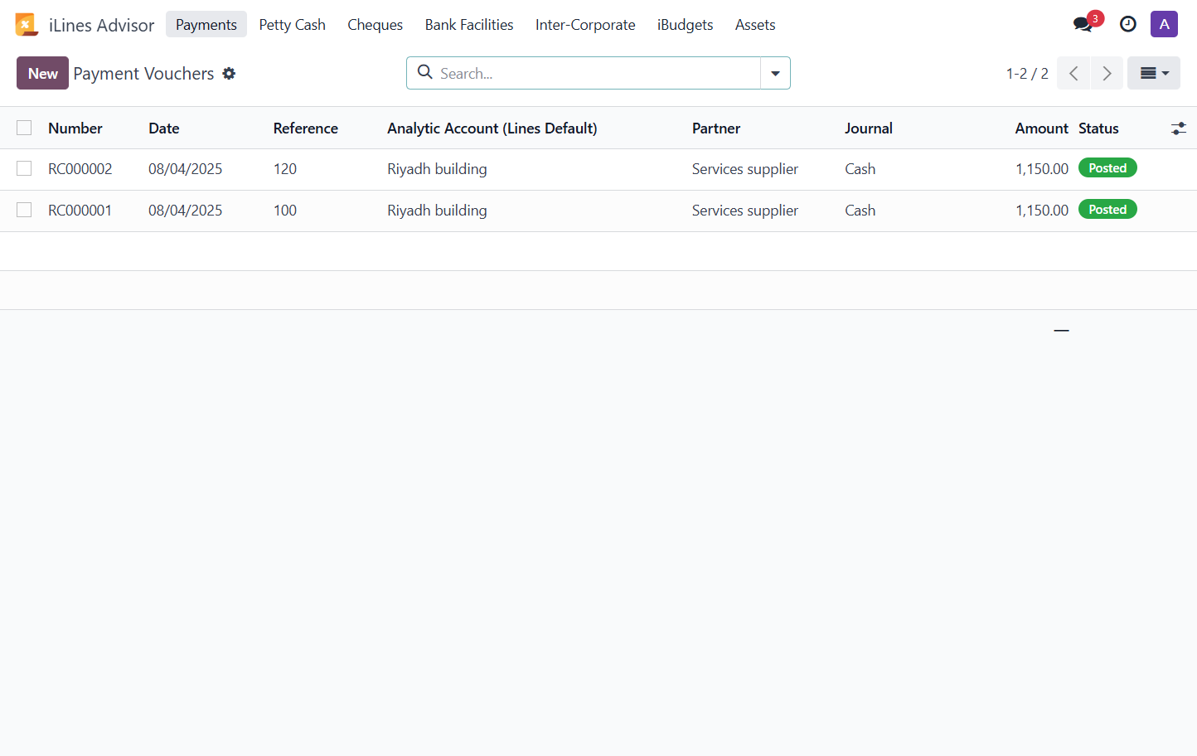Sort by the Partner column header
Image resolution: width=1197 pixels, height=756 pixels.
point(716,128)
